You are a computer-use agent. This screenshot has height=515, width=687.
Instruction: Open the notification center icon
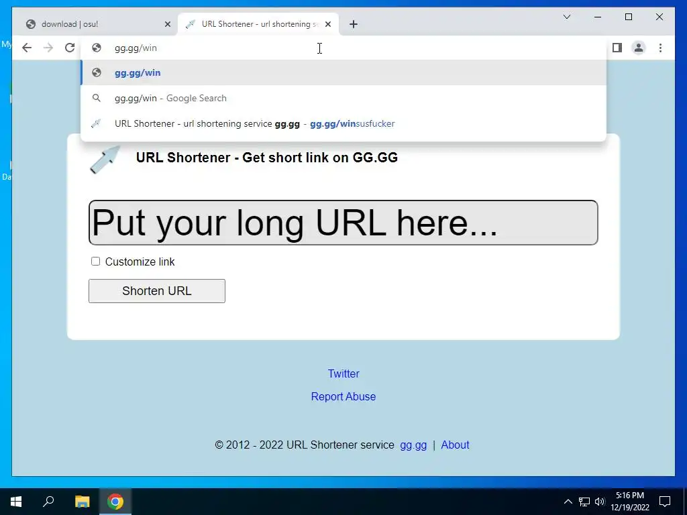coord(665,502)
